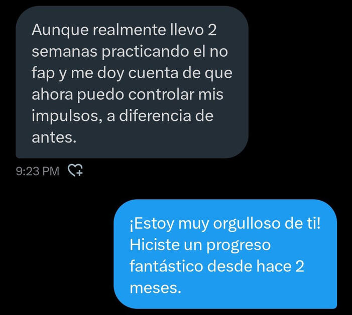
Task: Click the word "fap" in received message
Action: (x=43, y=74)
